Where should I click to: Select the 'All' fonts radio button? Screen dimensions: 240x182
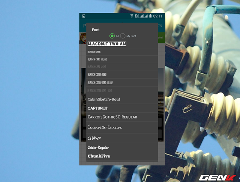pyautogui.click(x=112, y=36)
